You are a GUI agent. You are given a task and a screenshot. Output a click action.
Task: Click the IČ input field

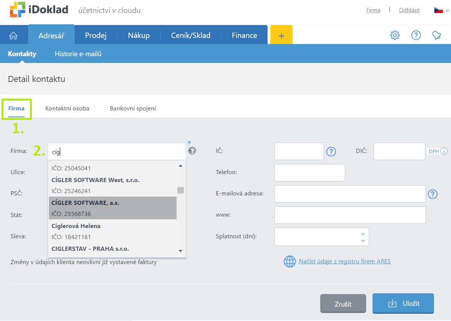click(299, 151)
